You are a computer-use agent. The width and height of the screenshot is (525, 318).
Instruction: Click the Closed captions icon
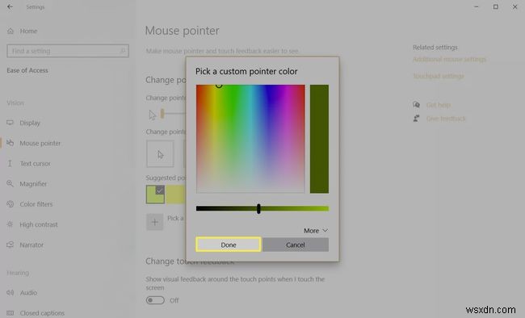[10, 313]
